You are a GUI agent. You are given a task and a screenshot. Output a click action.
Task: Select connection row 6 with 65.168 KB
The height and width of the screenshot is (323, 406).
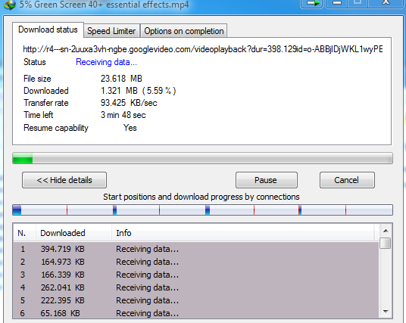click(196, 313)
